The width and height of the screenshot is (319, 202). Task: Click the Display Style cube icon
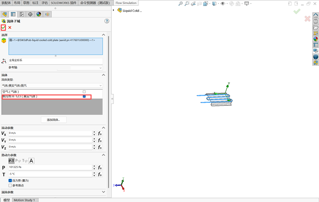(x=214, y=3)
